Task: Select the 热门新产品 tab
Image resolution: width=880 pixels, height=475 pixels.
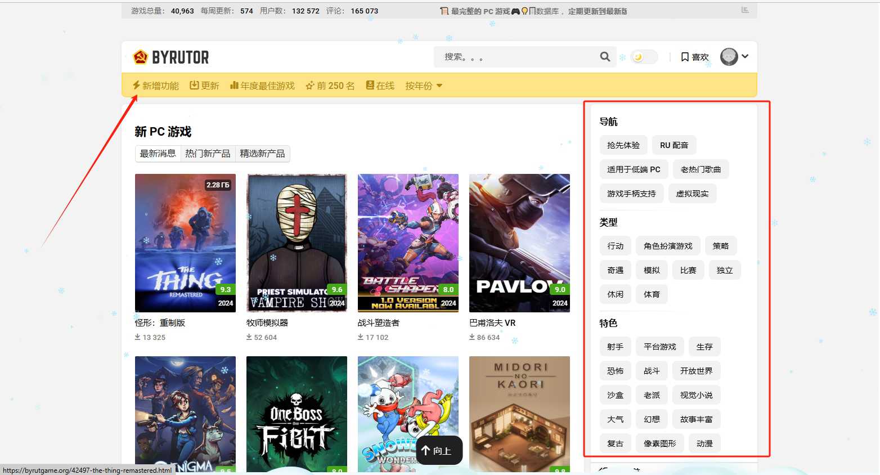Action: point(208,154)
